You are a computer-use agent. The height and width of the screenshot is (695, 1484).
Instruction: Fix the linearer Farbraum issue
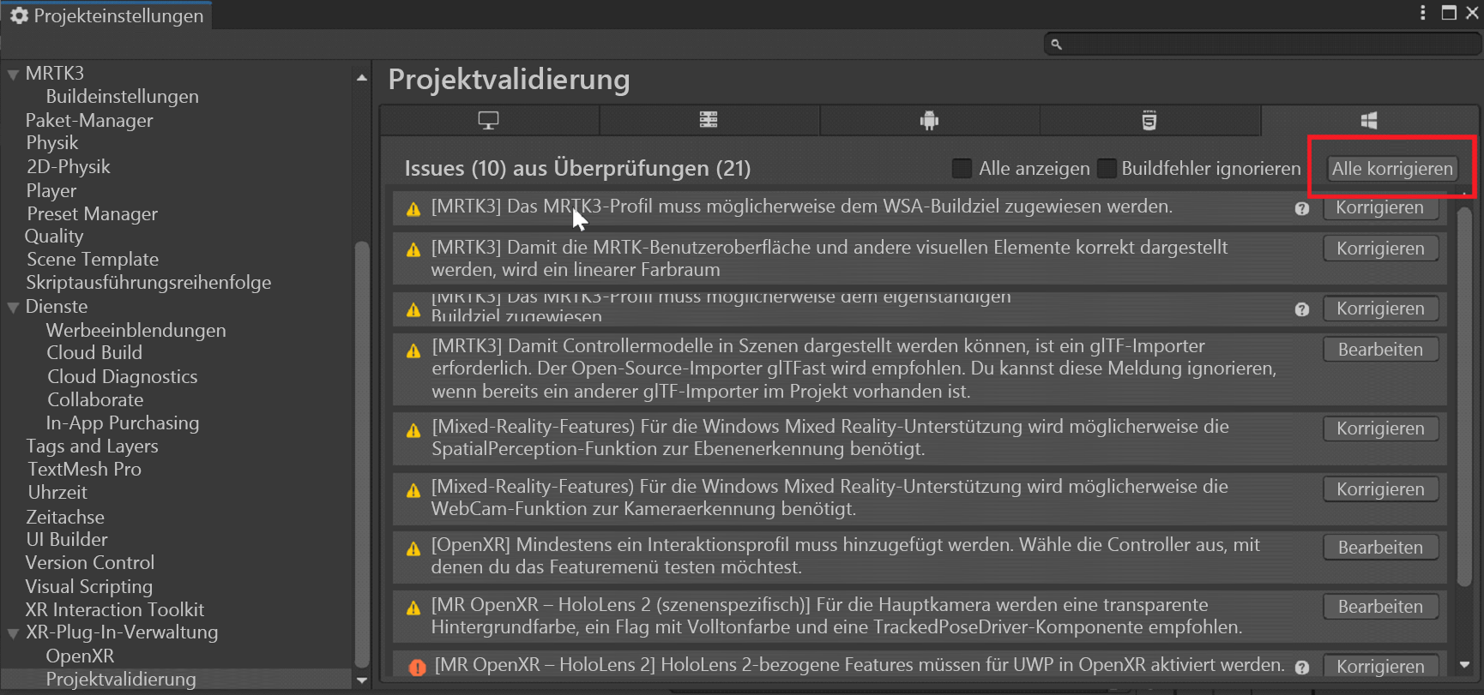click(x=1380, y=249)
